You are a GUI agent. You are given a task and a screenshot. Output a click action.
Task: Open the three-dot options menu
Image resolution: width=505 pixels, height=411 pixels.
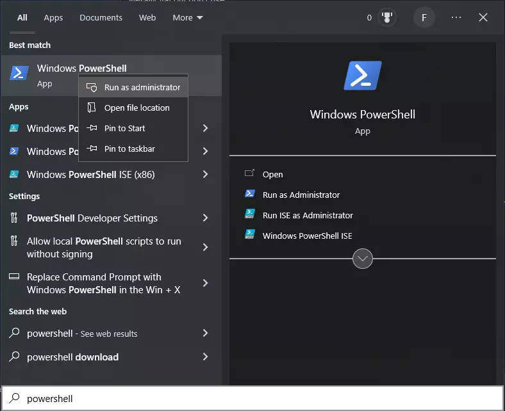coord(456,18)
